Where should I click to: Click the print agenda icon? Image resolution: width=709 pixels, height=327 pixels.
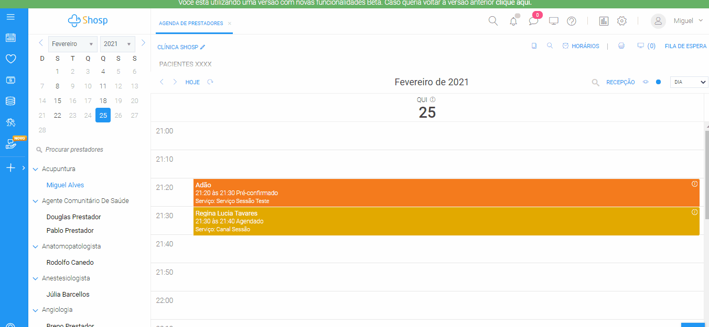[621, 46]
